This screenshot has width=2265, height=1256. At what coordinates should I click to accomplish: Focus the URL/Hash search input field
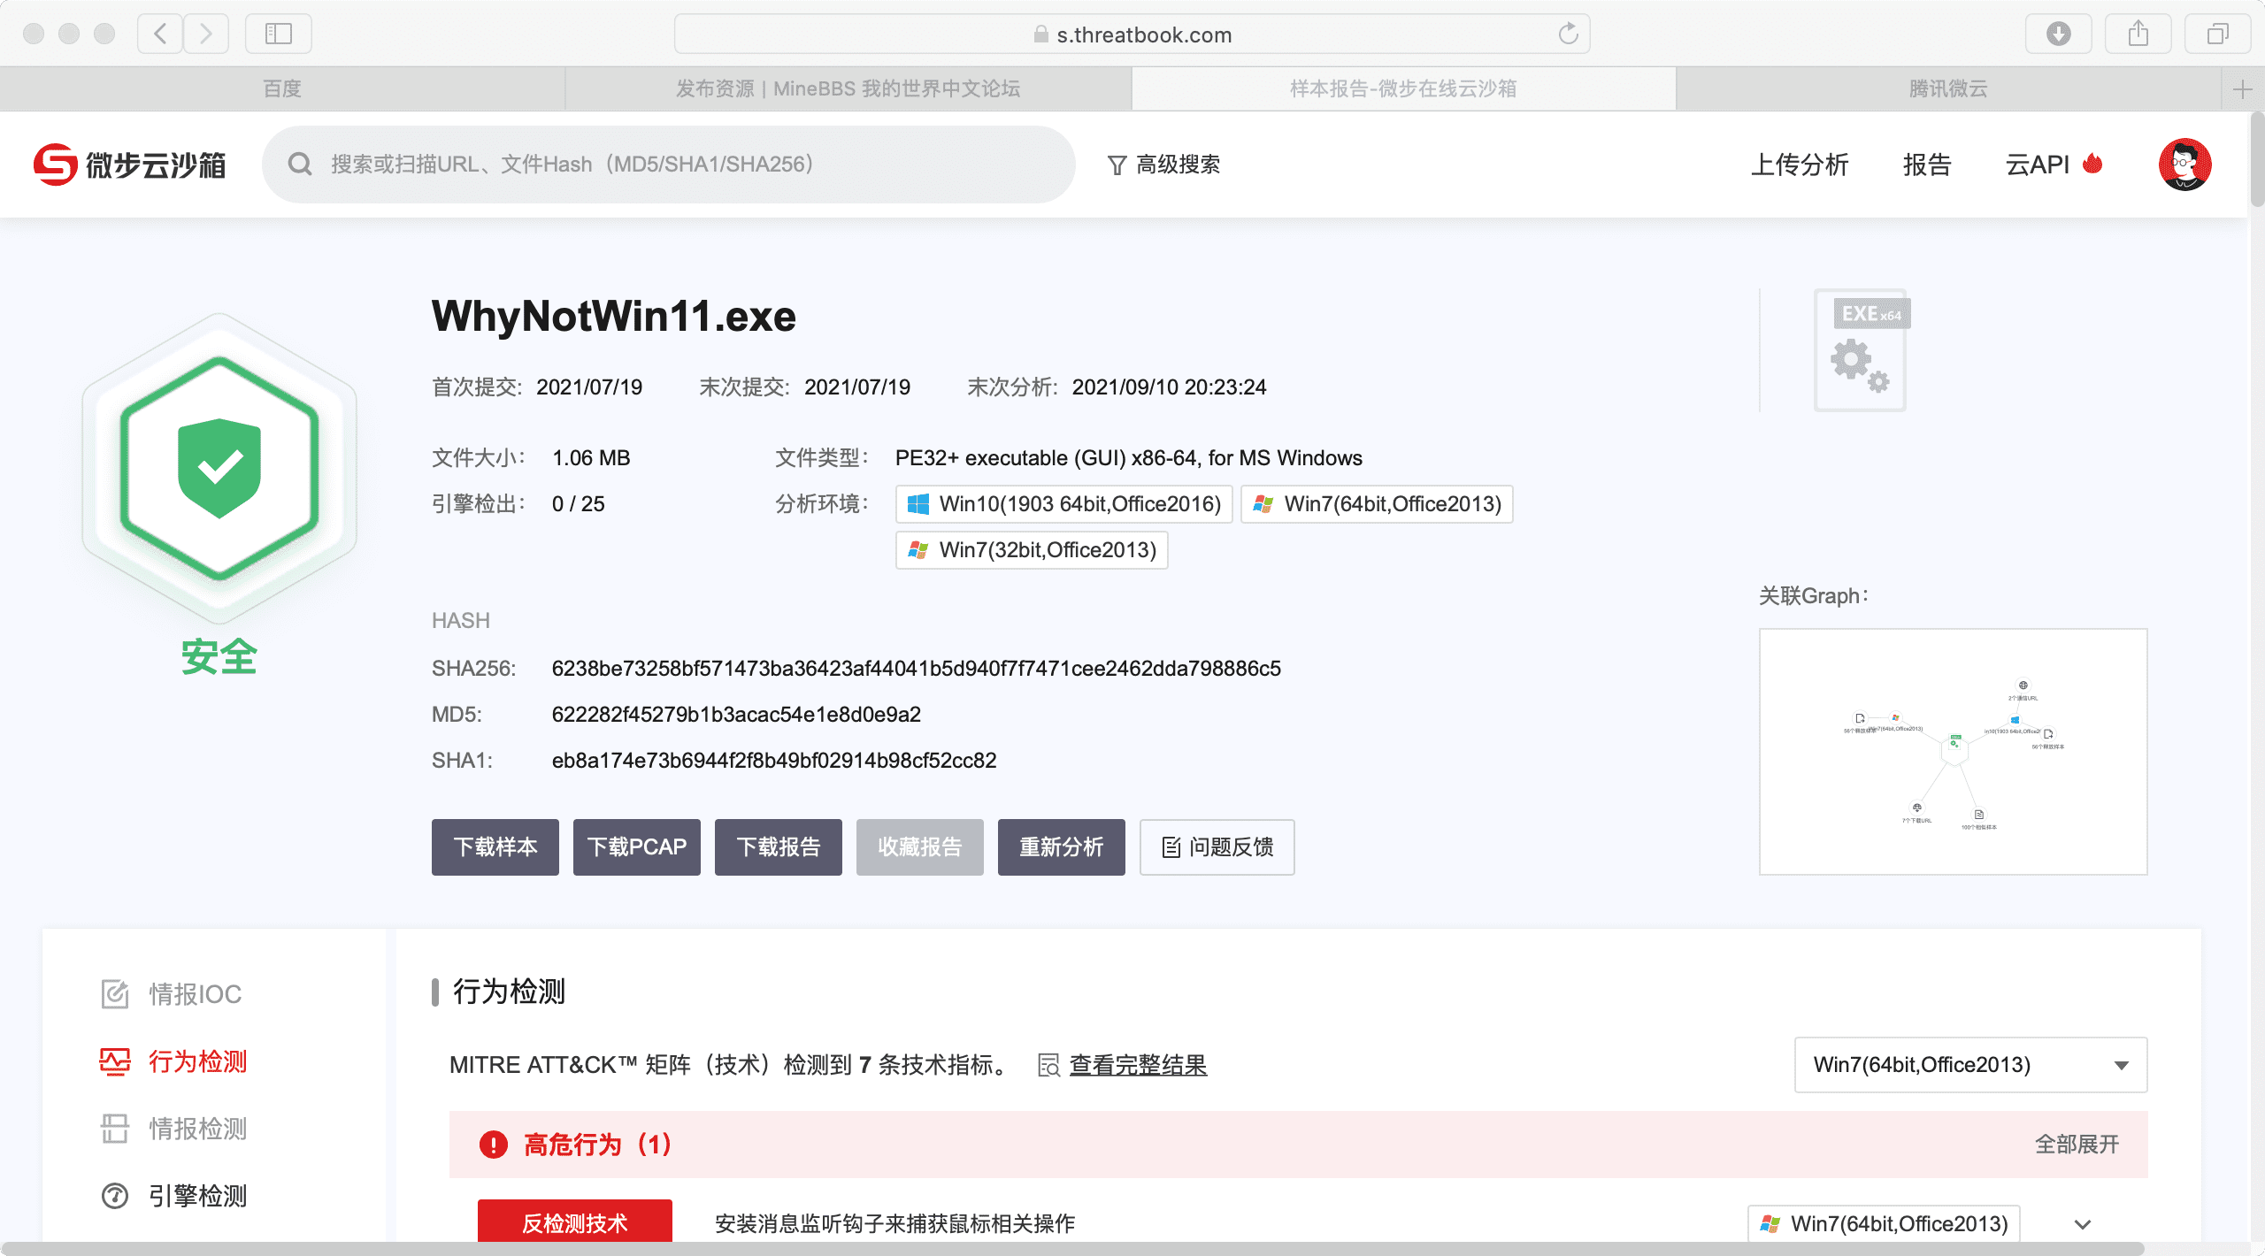click(669, 165)
